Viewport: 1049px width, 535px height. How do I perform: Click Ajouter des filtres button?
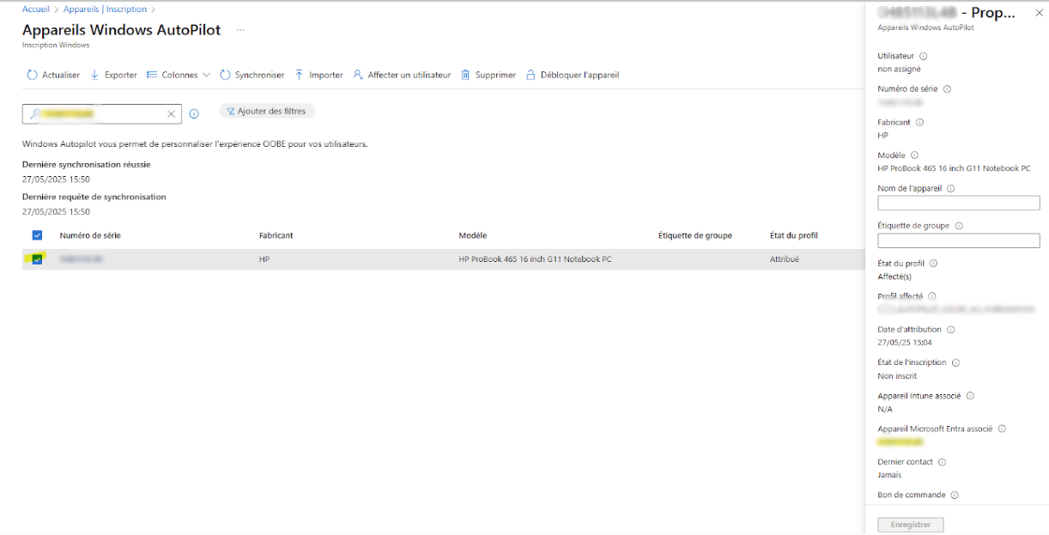[267, 112]
